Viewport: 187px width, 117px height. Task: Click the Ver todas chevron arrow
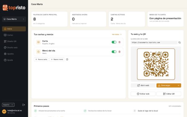coord(121,35)
